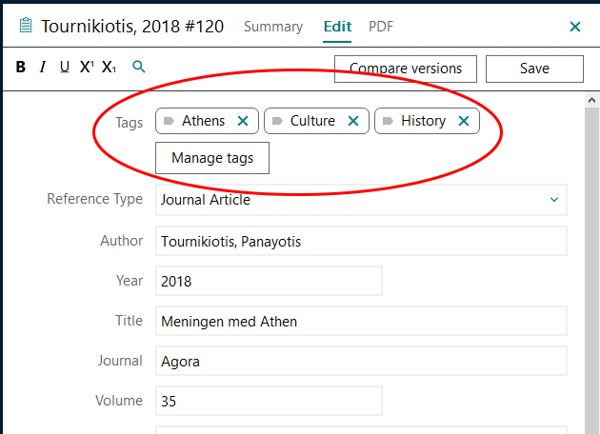Remove the Athens tag
Screen dimensions: 600x434
[x=243, y=121]
